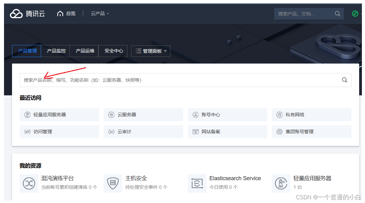Click the 访问管理 icon
The image size is (365, 203).
27,132
